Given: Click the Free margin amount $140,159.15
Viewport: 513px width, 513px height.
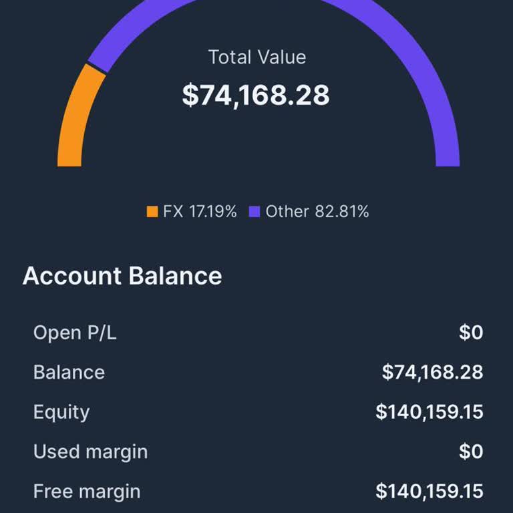Looking at the screenshot, I should click(429, 492).
